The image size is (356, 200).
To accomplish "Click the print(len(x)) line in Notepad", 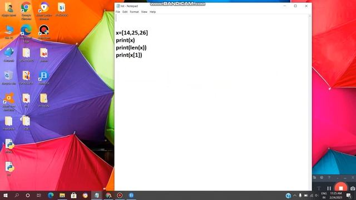I will click(x=131, y=48).
